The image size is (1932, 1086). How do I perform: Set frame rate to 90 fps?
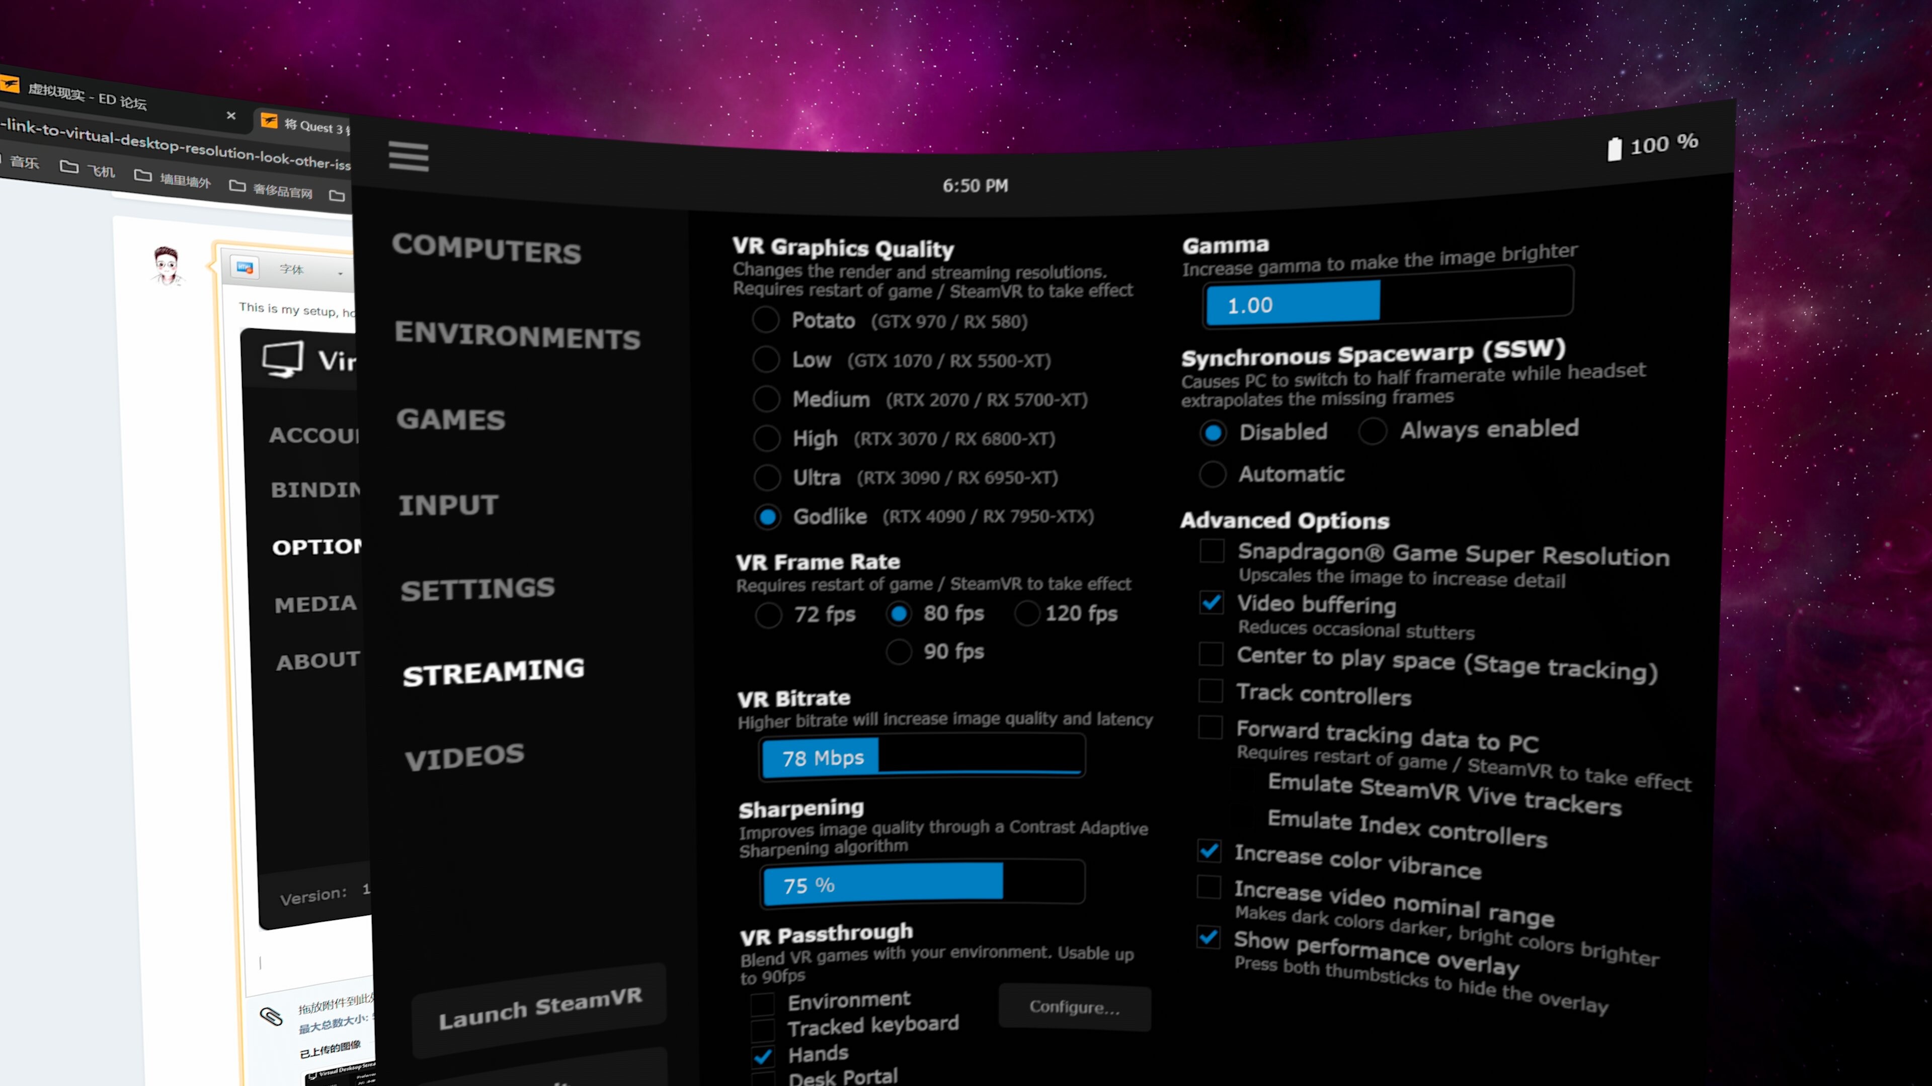coord(899,652)
